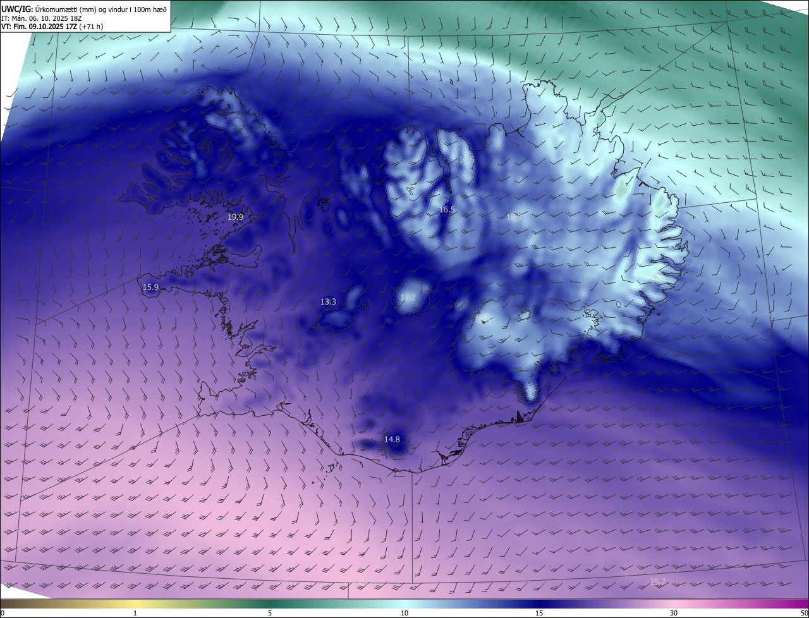Click the valid time line 'VT: Fim. 09.10.2025 17Z (+71 h)'
The height and width of the screenshot is (618, 809).
(x=52, y=27)
